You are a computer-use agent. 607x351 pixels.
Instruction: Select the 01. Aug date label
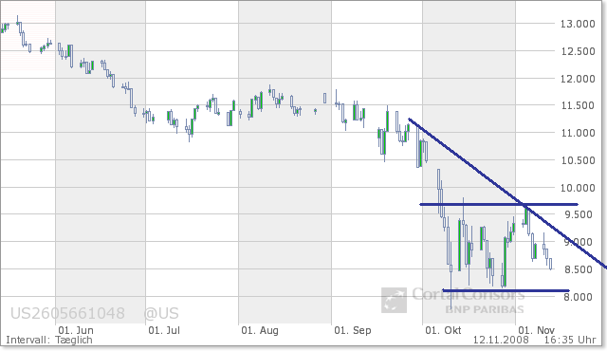[x=260, y=330]
